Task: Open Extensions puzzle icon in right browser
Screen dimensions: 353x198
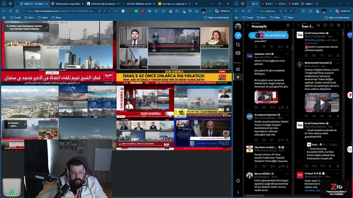Action: point(303,11)
